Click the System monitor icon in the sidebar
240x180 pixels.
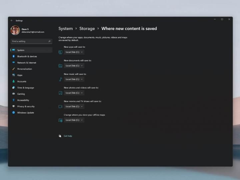14,50
